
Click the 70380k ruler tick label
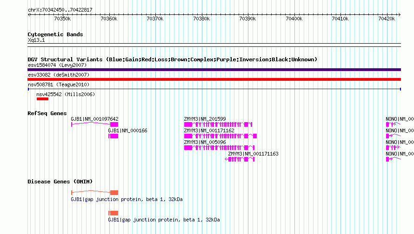[201, 19]
